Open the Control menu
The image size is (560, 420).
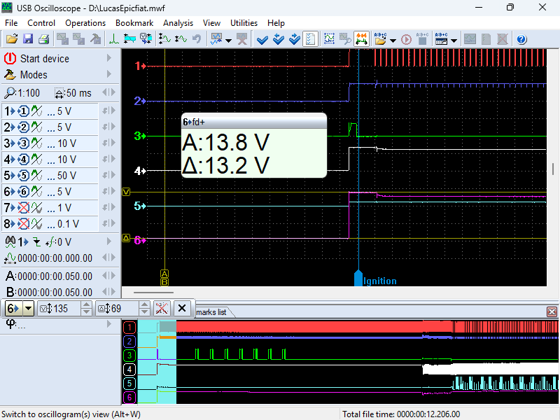(41, 23)
